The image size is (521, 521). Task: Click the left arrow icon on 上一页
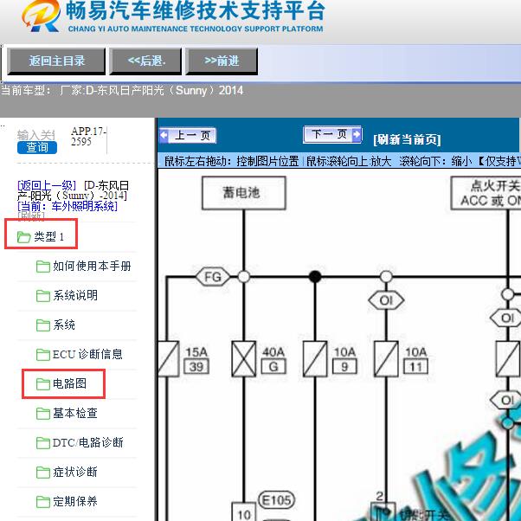coord(164,135)
